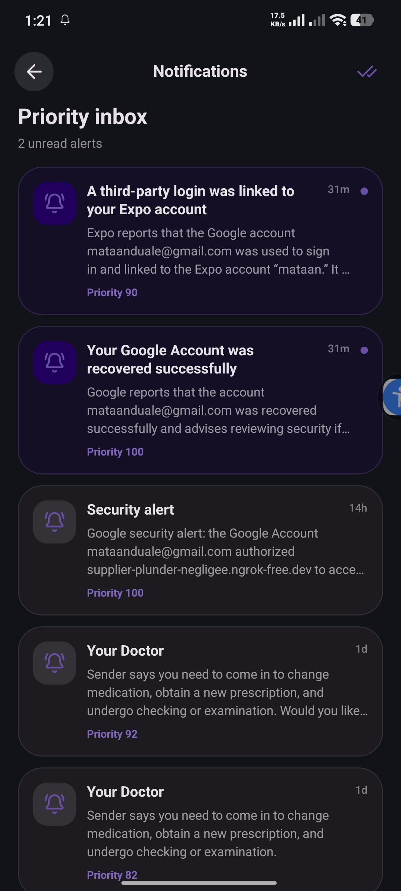Tap the bell icon on Expo login alert

[55, 203]
